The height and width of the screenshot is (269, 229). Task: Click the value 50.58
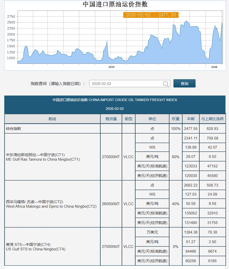(191, 204)
